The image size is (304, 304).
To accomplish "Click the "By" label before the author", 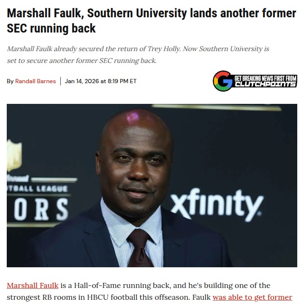I will [10, 81].
